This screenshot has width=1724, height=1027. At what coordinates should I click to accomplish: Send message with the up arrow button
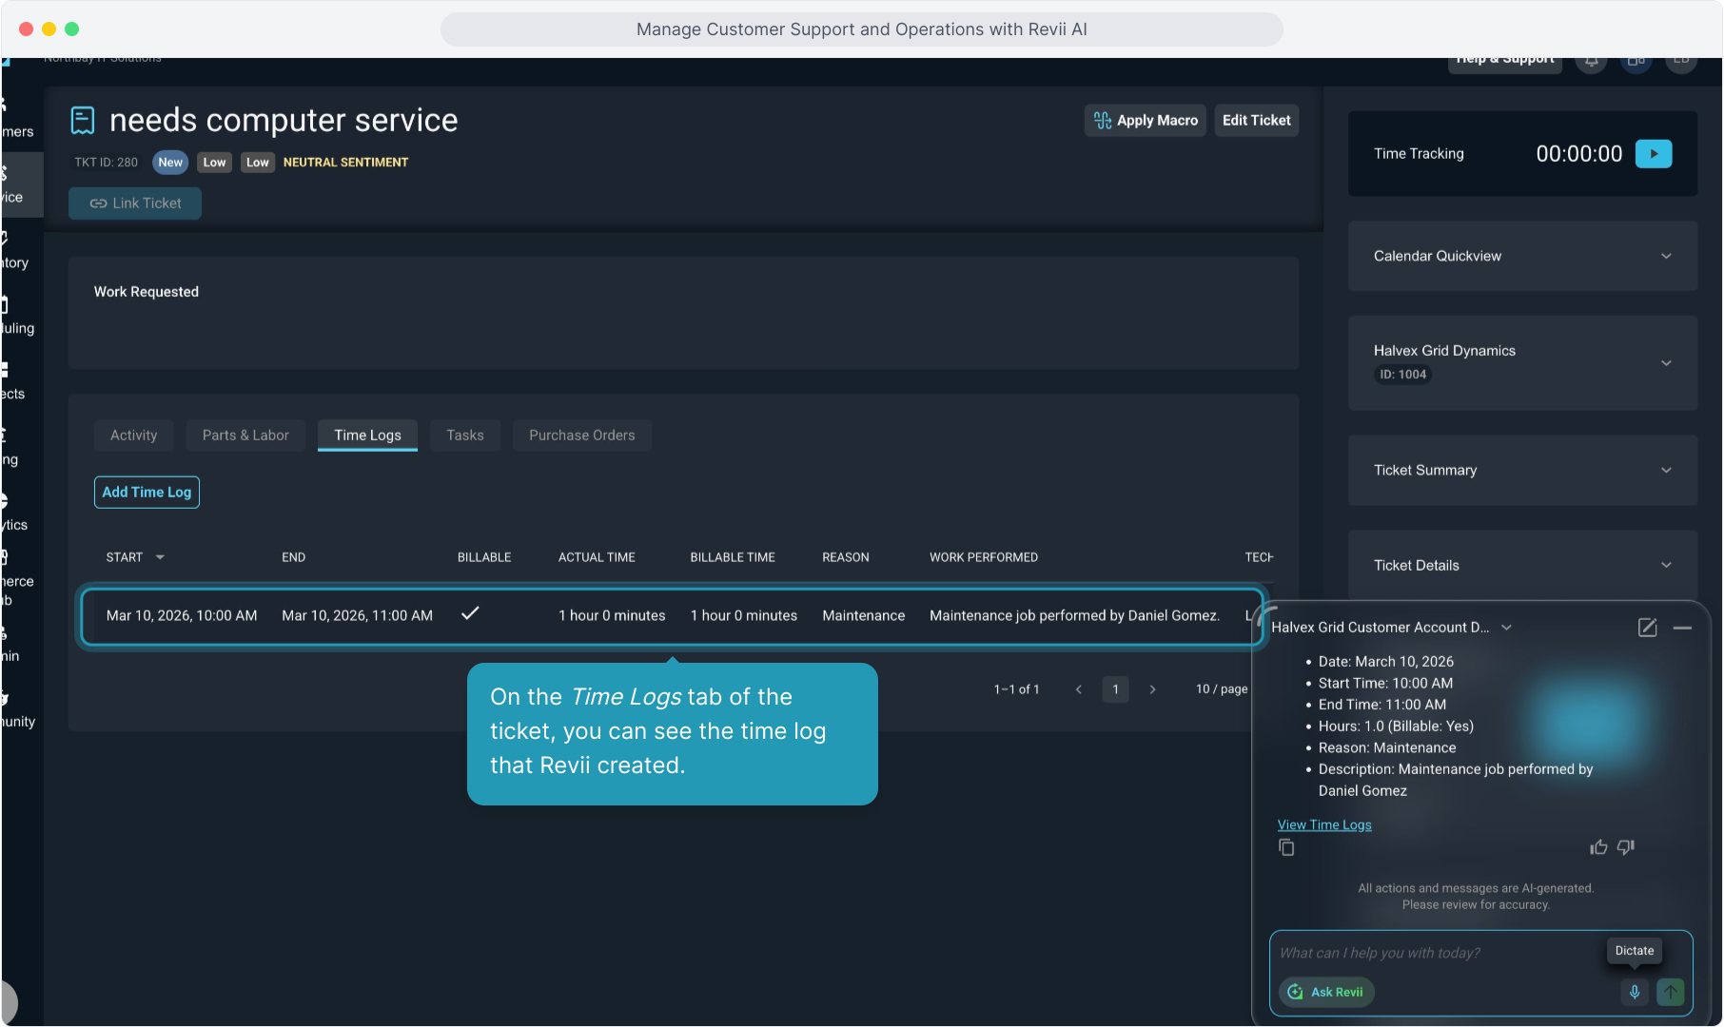[x=1670, y=992]
